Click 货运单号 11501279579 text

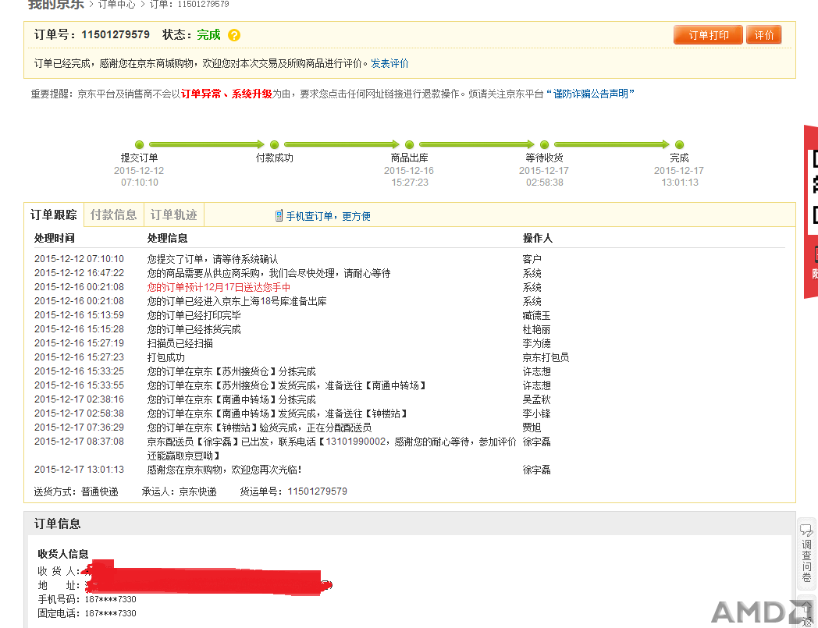293,491
